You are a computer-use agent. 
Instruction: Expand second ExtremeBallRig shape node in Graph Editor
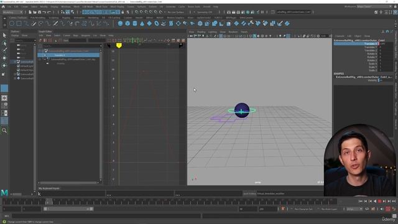[40, 59]
